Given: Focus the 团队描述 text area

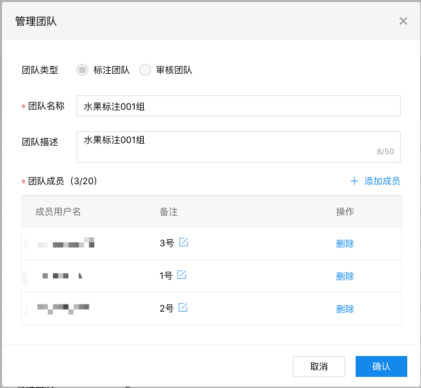Looking at the screenshot, I should click(238, 146).
